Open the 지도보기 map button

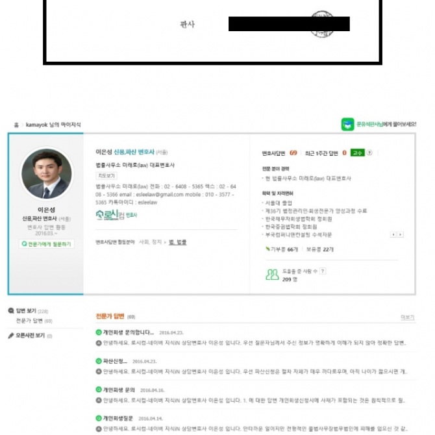point(106,175)
